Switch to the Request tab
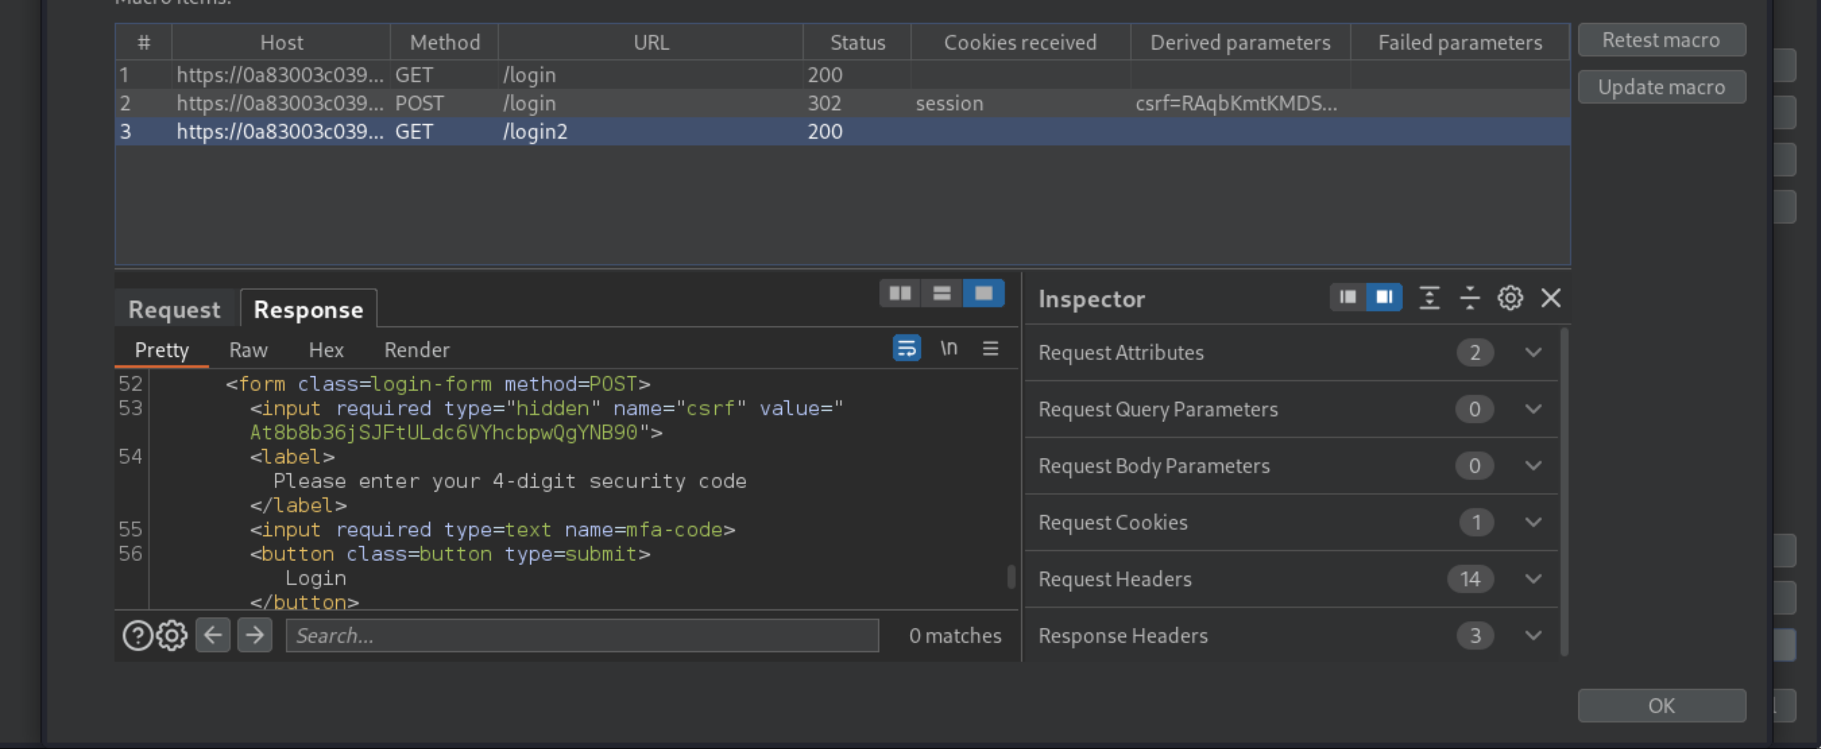This screenshot has width=1821, height=749. [174, 310]
